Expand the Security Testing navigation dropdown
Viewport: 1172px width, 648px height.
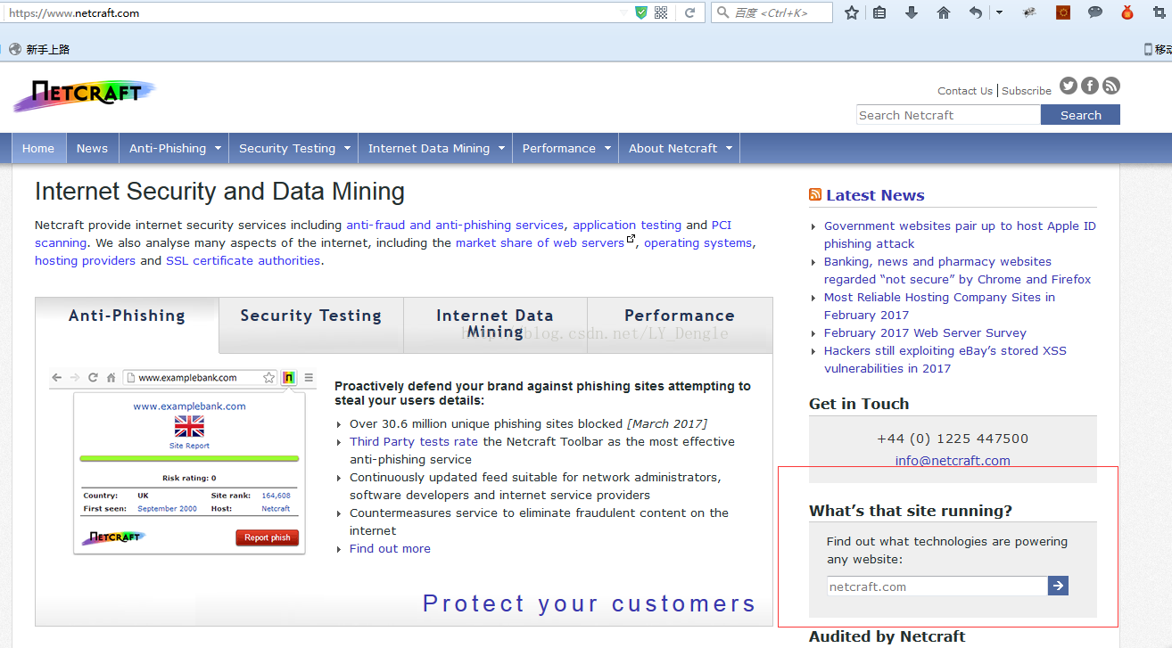pos(293,148)
